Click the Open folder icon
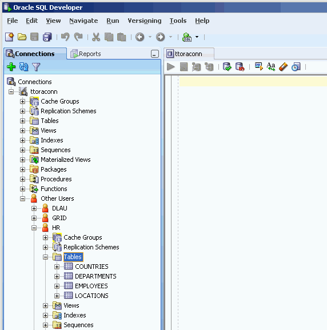The image size is (327, 330). click(22, 37)
